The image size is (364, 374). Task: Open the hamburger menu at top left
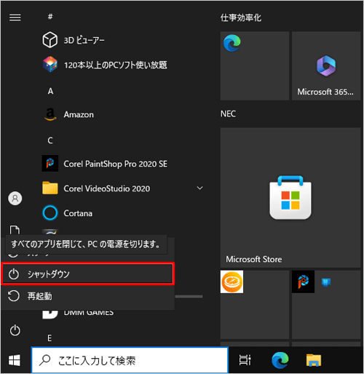point(15,17)
